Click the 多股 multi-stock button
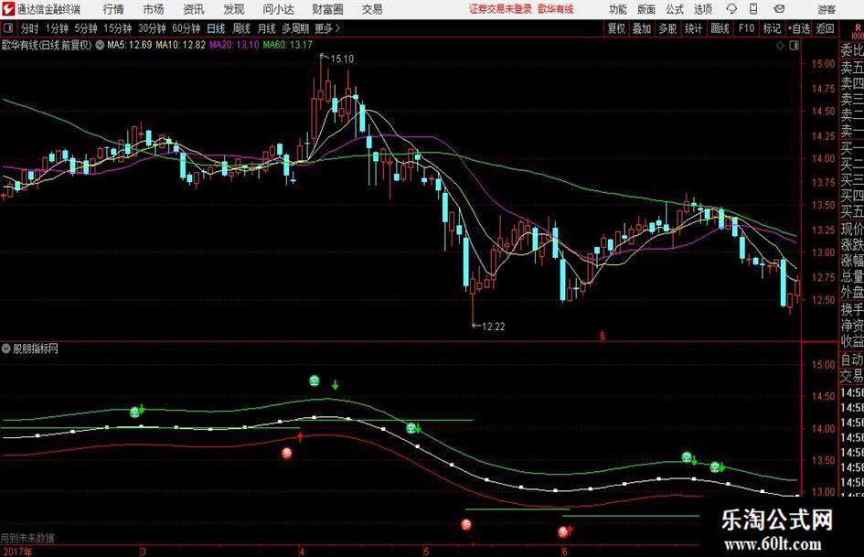 pos(667,28)
